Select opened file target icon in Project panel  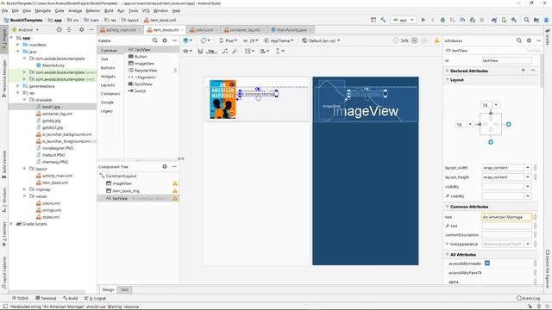coord(60,30)
